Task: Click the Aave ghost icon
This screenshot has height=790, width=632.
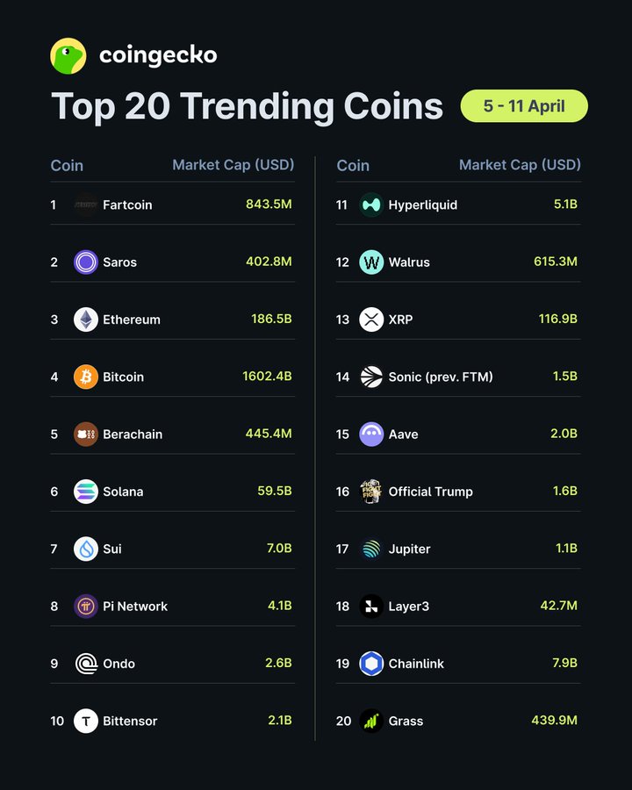Action: [x=371, y=434]
